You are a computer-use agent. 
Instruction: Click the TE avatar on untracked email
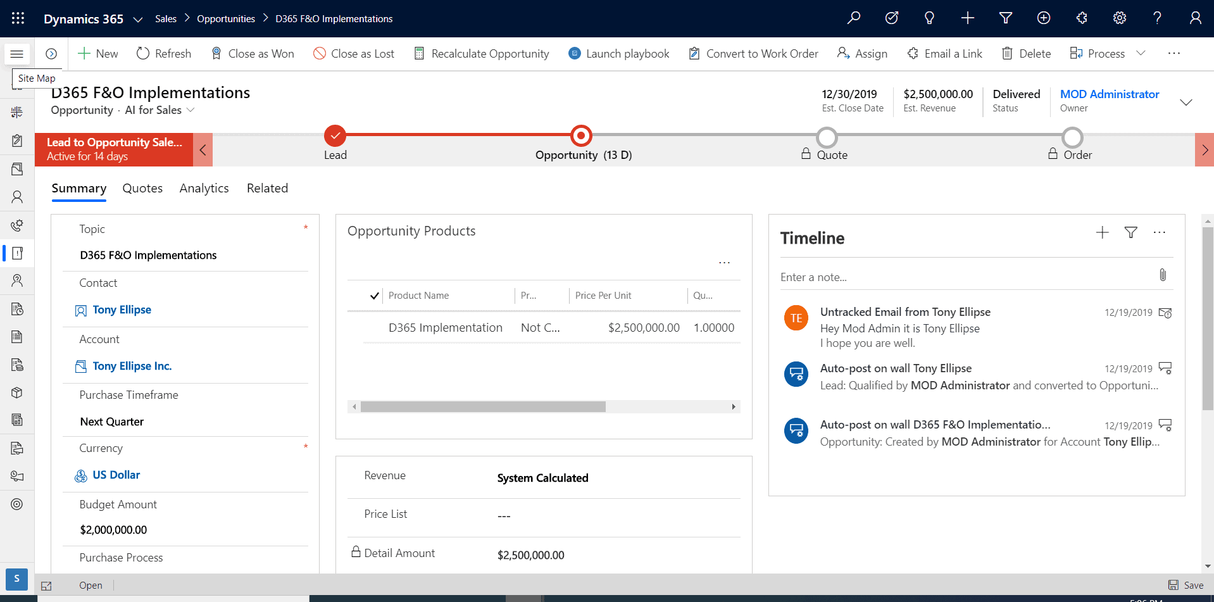click(x=796, y=318)
